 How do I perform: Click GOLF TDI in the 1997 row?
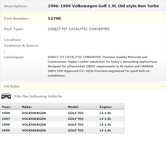tap(76, 119)
